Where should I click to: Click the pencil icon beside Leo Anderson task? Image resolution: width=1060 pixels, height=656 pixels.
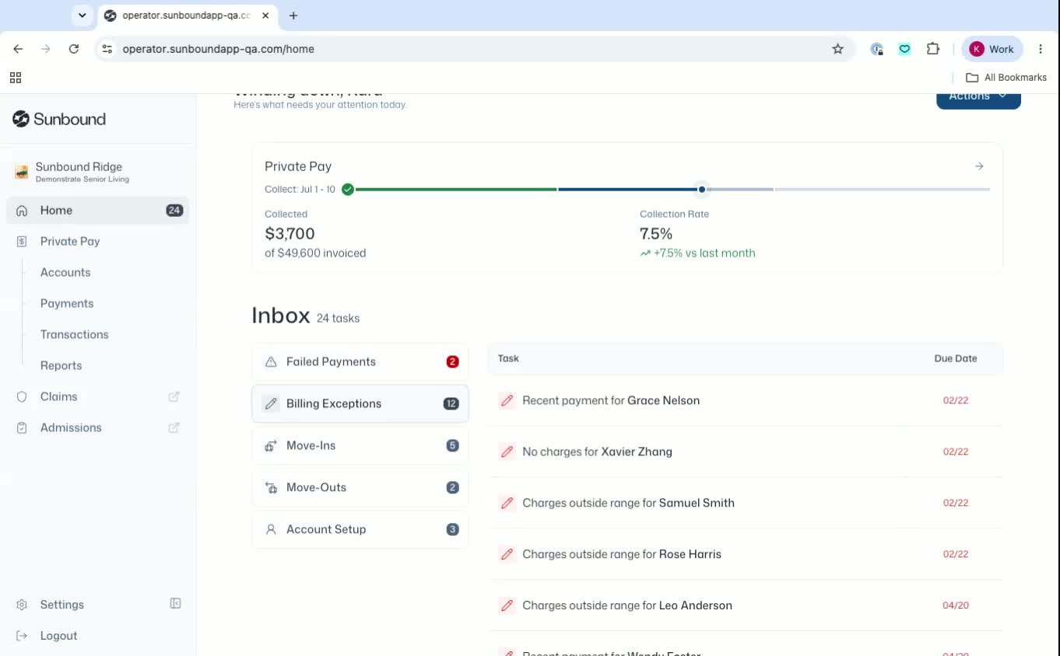click(x=507, y=605)
